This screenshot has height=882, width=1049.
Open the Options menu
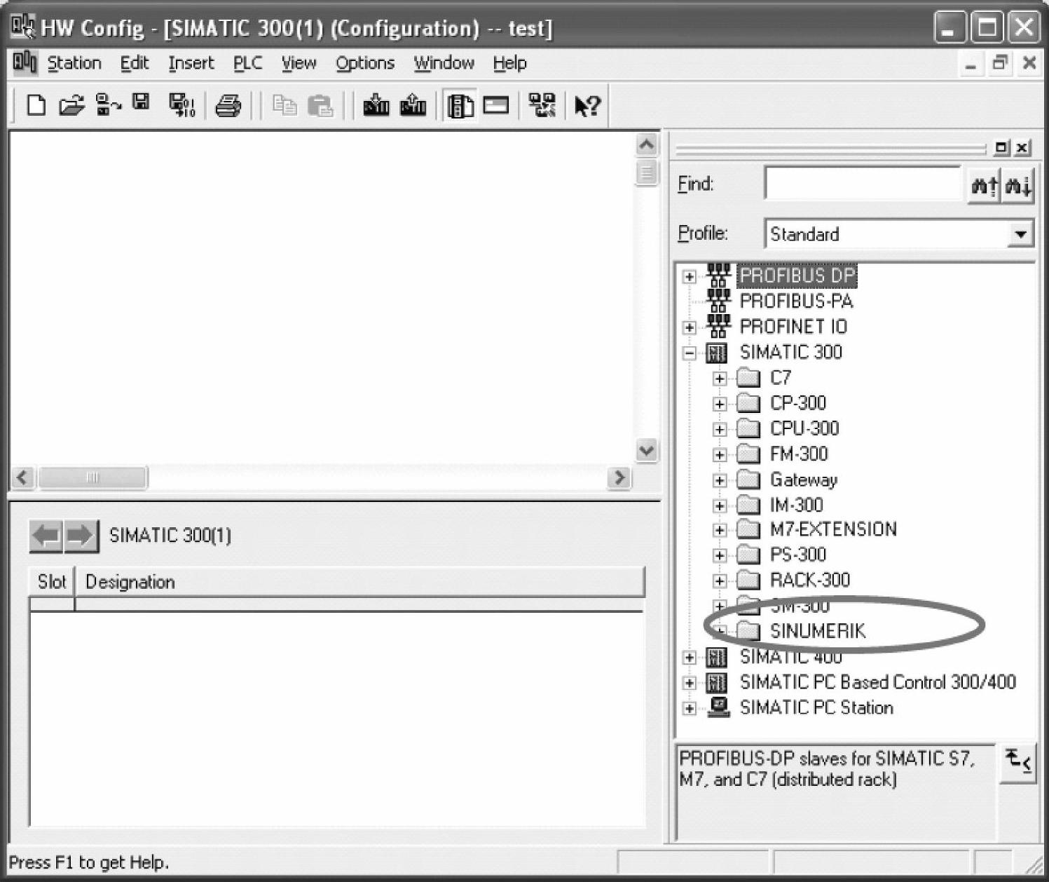pyautogui.click(x=365, y=63)
